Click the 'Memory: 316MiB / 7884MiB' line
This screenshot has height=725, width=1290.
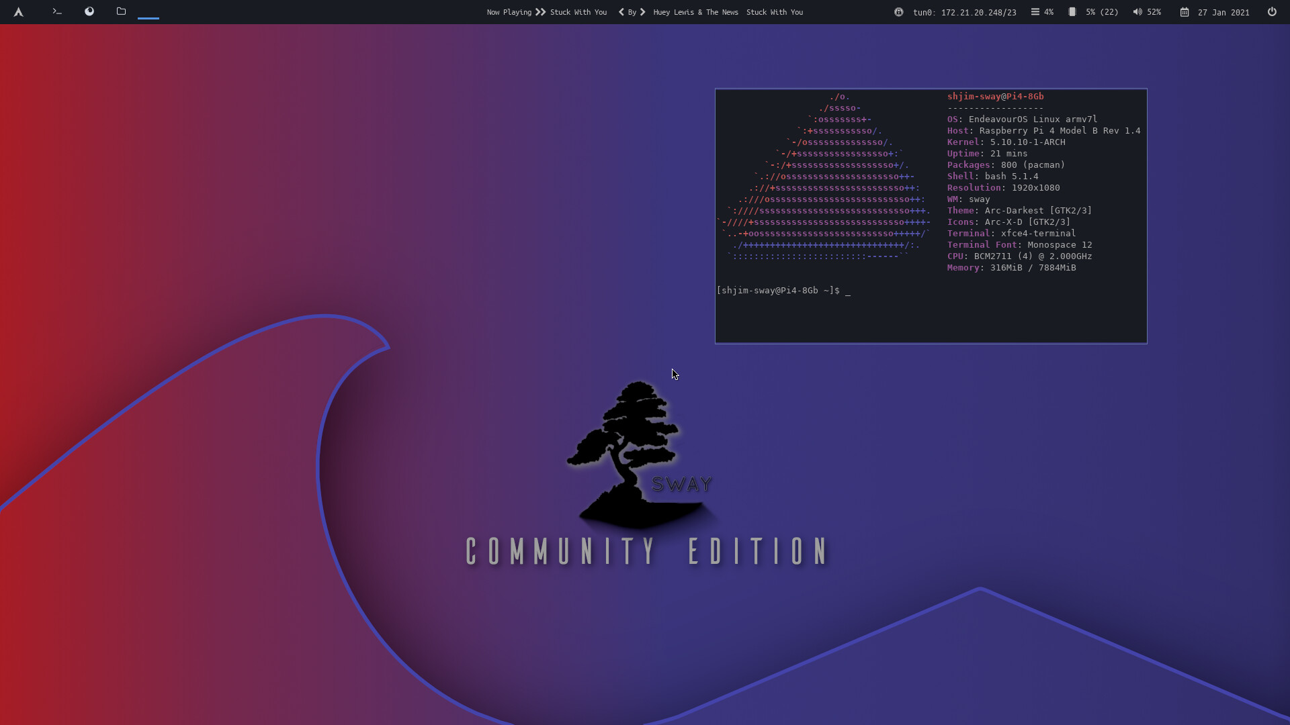[1011, 268]
